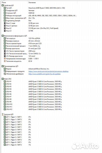This screenshot has width=102, height=153.
Task: Click the Тип корпуса row icon
Action: [x=5, y=38]
